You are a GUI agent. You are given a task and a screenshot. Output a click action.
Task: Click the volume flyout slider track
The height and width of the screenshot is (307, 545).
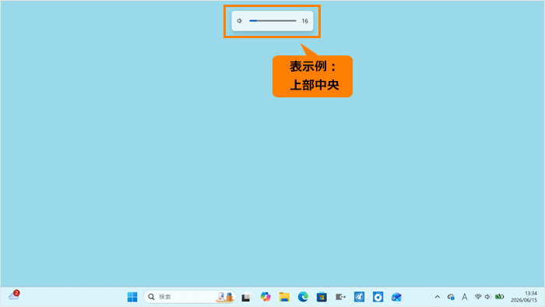(272, 21)
